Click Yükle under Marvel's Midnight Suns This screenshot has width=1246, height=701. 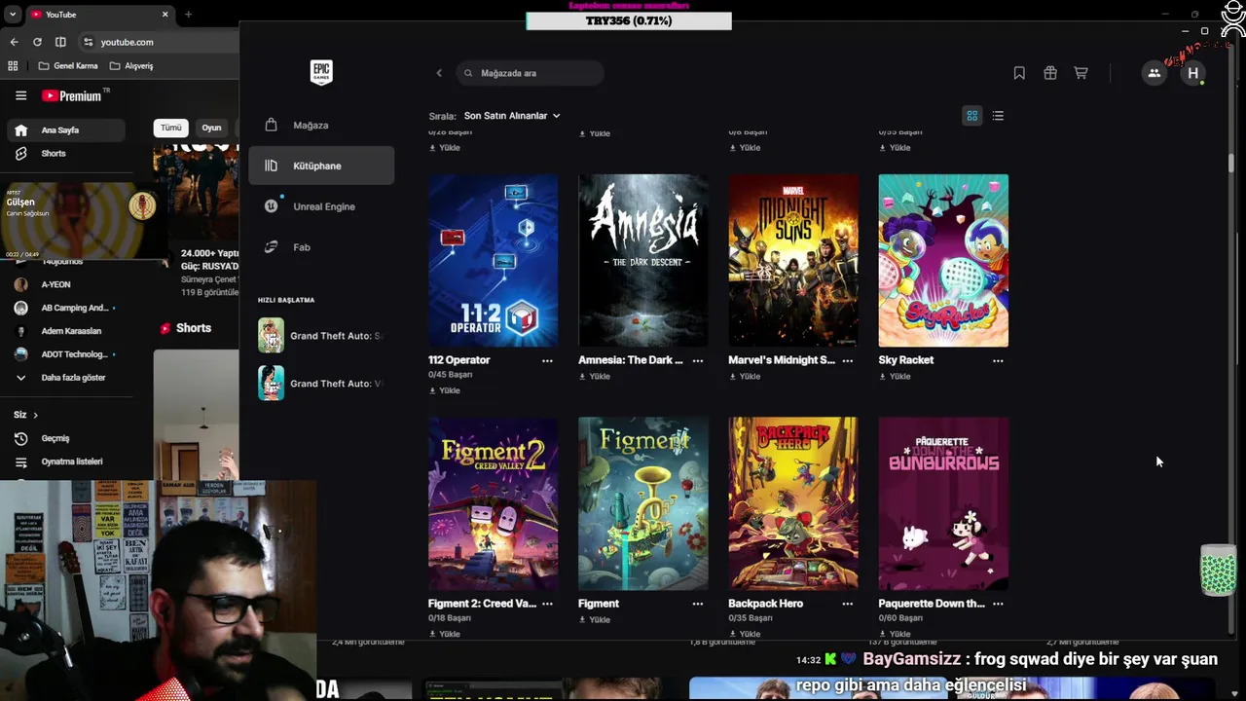click(x=744, y=376)
